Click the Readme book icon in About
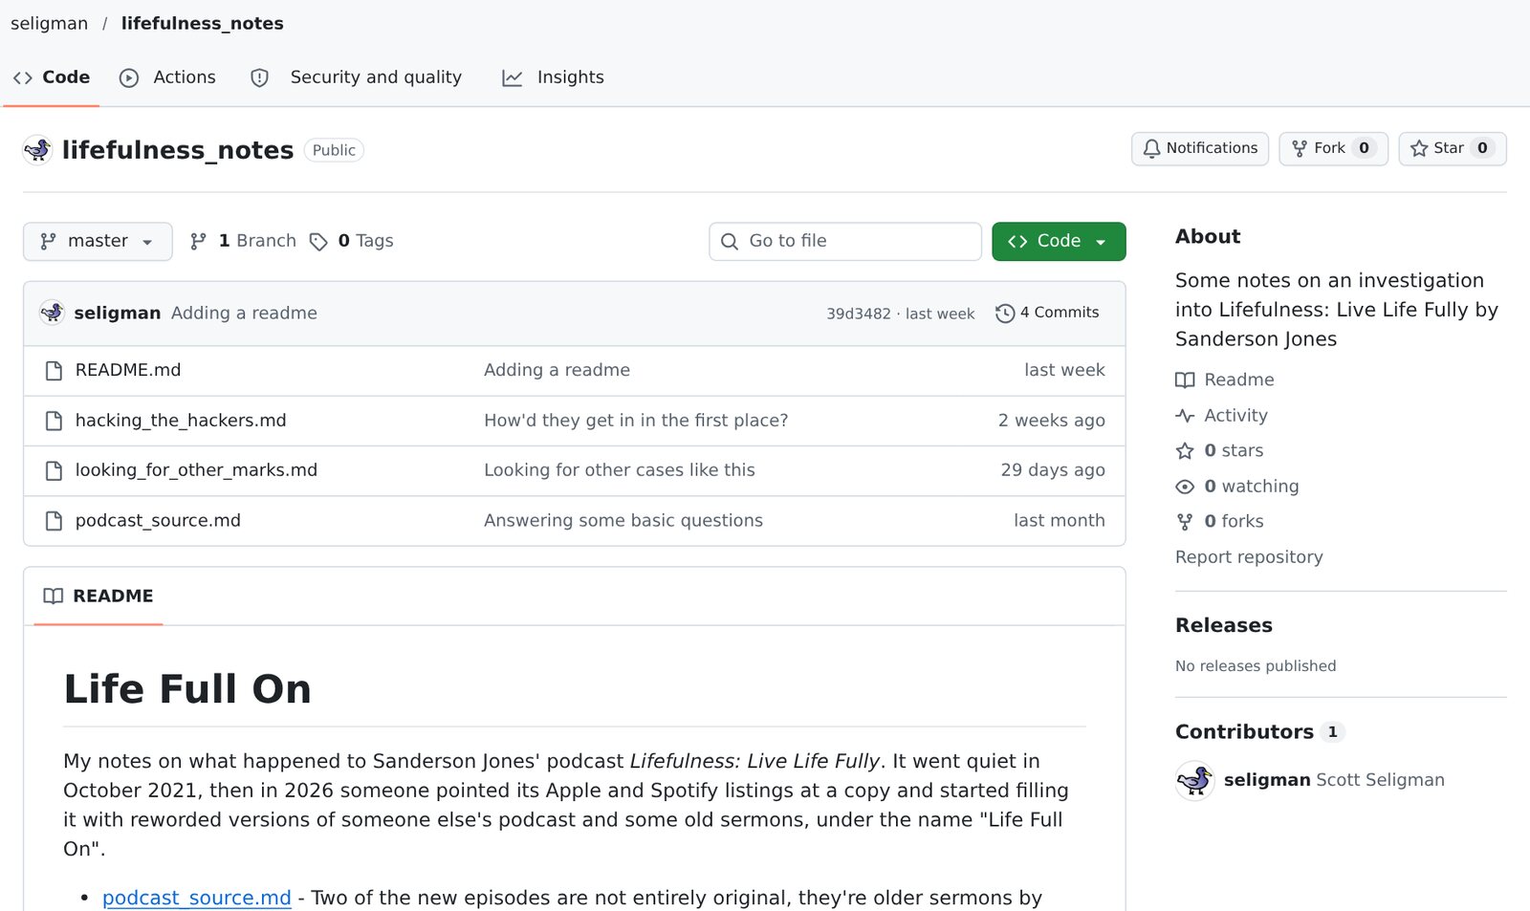This screenshot has height=911, width=1530. pyautogui.click(x=1185, y=380)
